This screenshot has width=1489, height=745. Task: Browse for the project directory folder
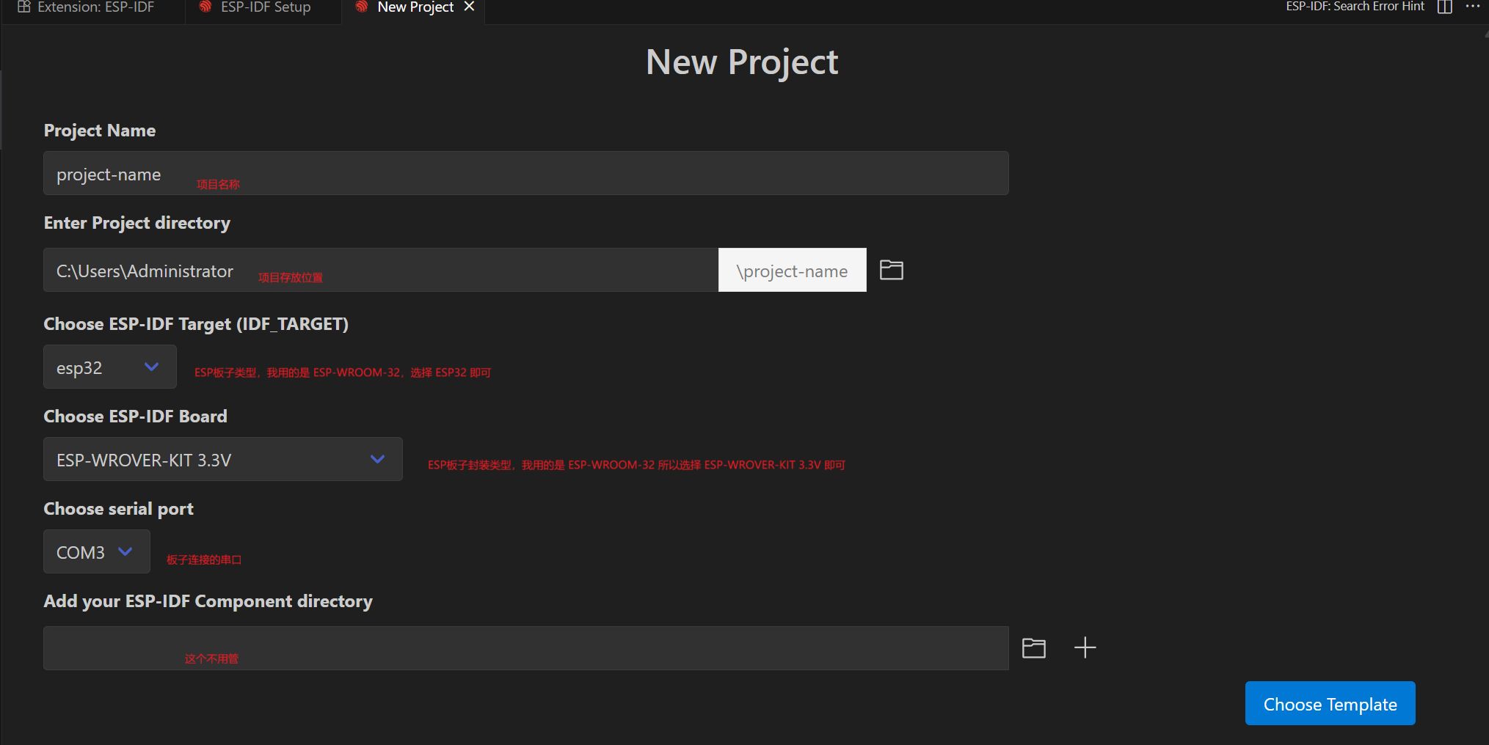pos(891,270)
